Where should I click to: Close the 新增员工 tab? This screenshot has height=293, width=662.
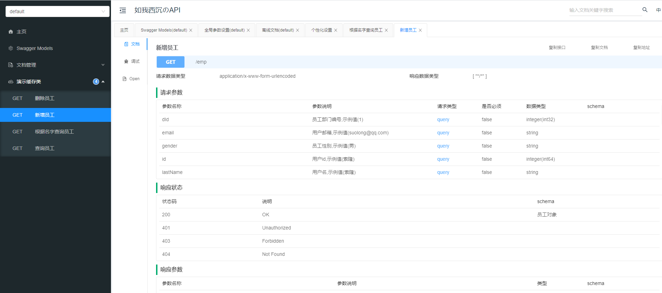point(420,30)
